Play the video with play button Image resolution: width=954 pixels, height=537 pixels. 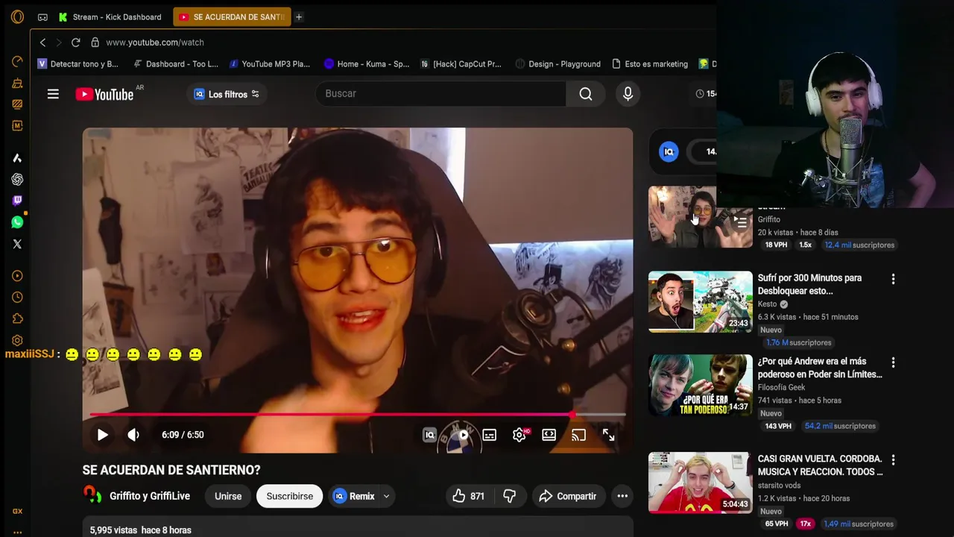click(103, 435)
